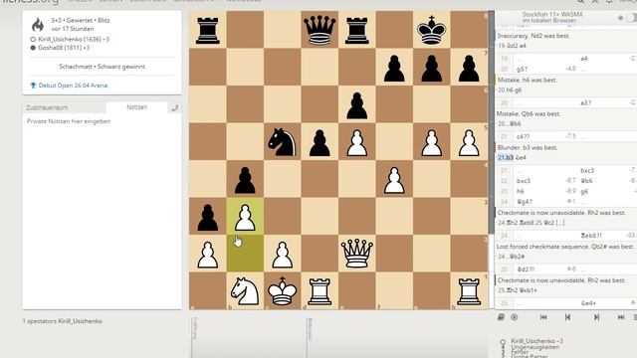Open Kirill_Usichenko (1636) player profile

70,40
